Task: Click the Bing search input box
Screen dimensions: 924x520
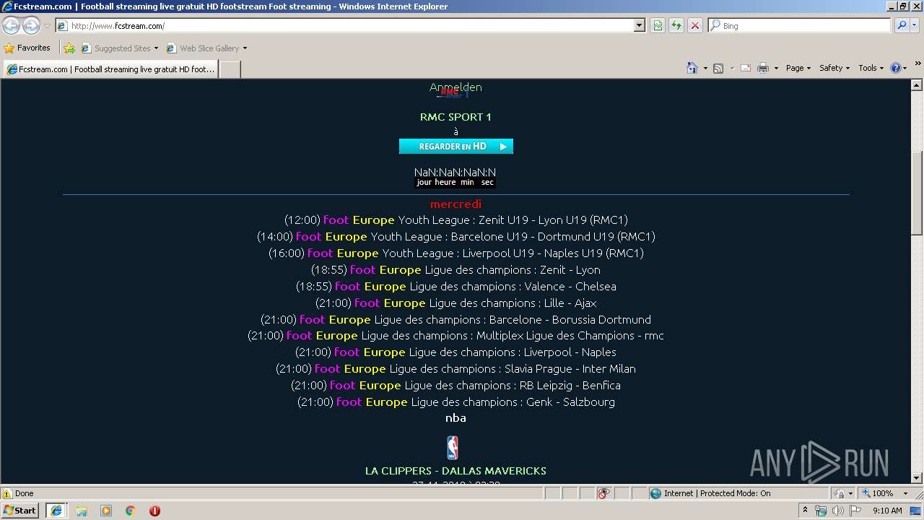Action: click(x=801, y=25)
